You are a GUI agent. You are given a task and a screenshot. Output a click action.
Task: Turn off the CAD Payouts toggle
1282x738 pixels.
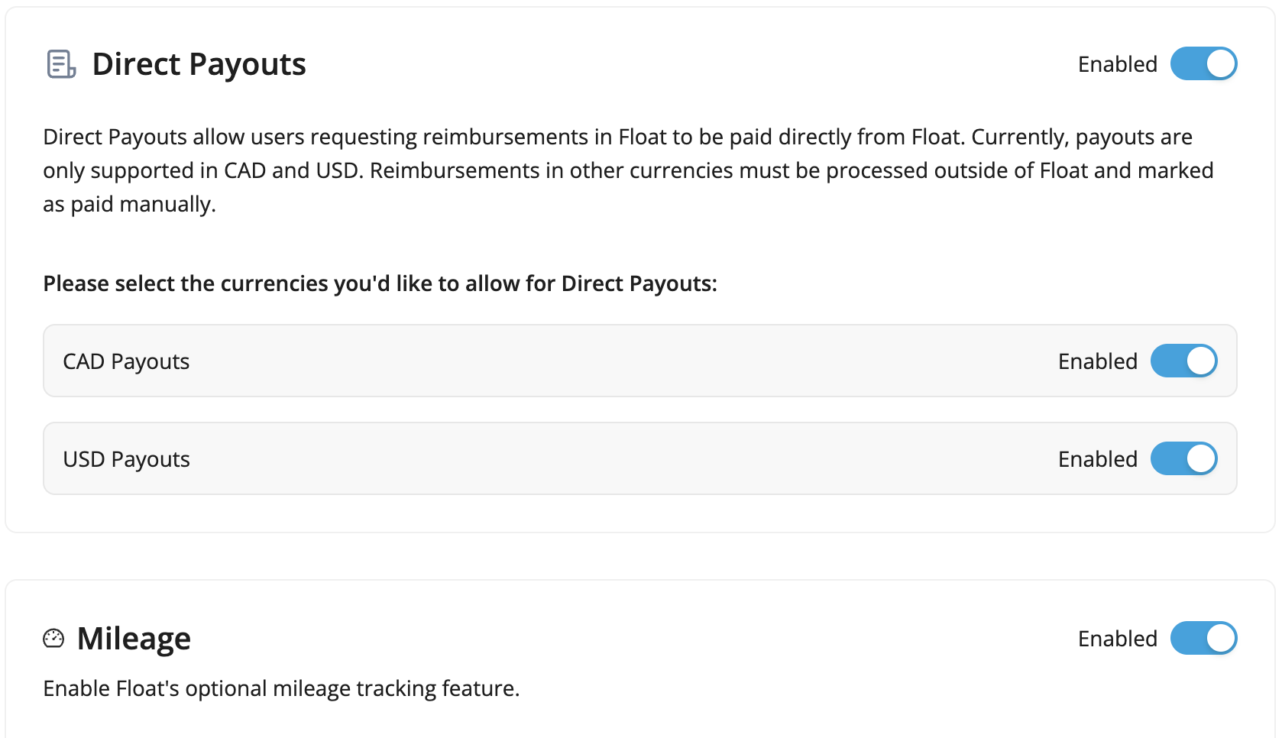1183,361
